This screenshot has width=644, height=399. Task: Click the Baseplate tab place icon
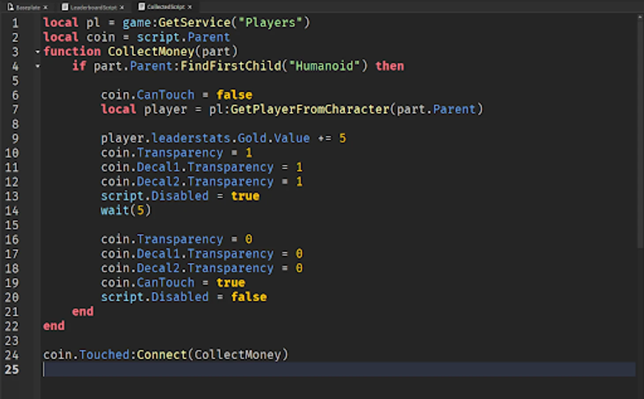pyautogui.click(x=11, y=7)
